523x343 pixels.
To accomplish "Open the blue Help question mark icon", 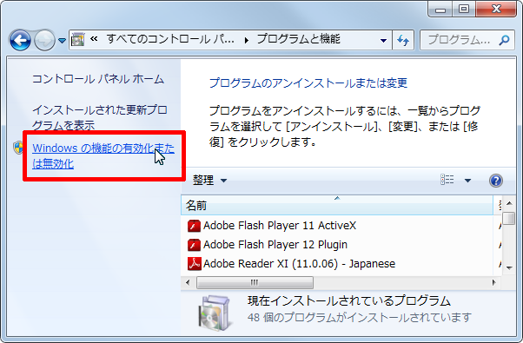I will tap(496, 181).
